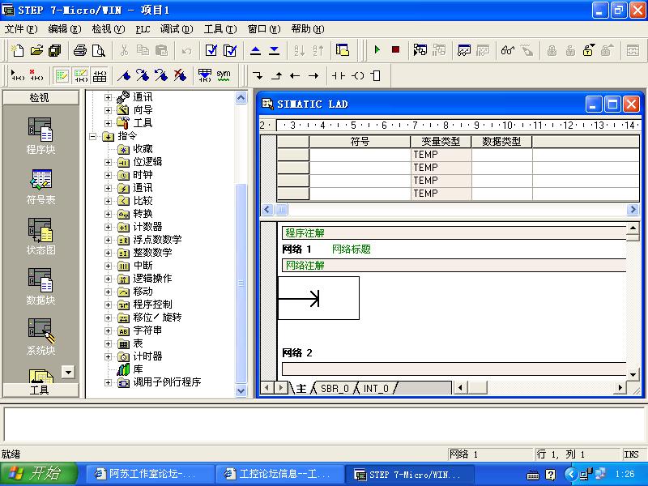Screen dimensions: 648x486
Task: Click the Save project icon
Action: (x=54, y=50)
